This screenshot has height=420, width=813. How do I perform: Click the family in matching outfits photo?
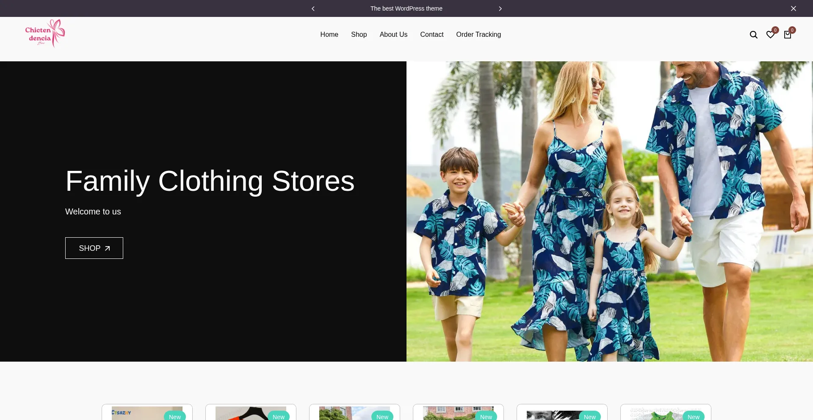609,211
